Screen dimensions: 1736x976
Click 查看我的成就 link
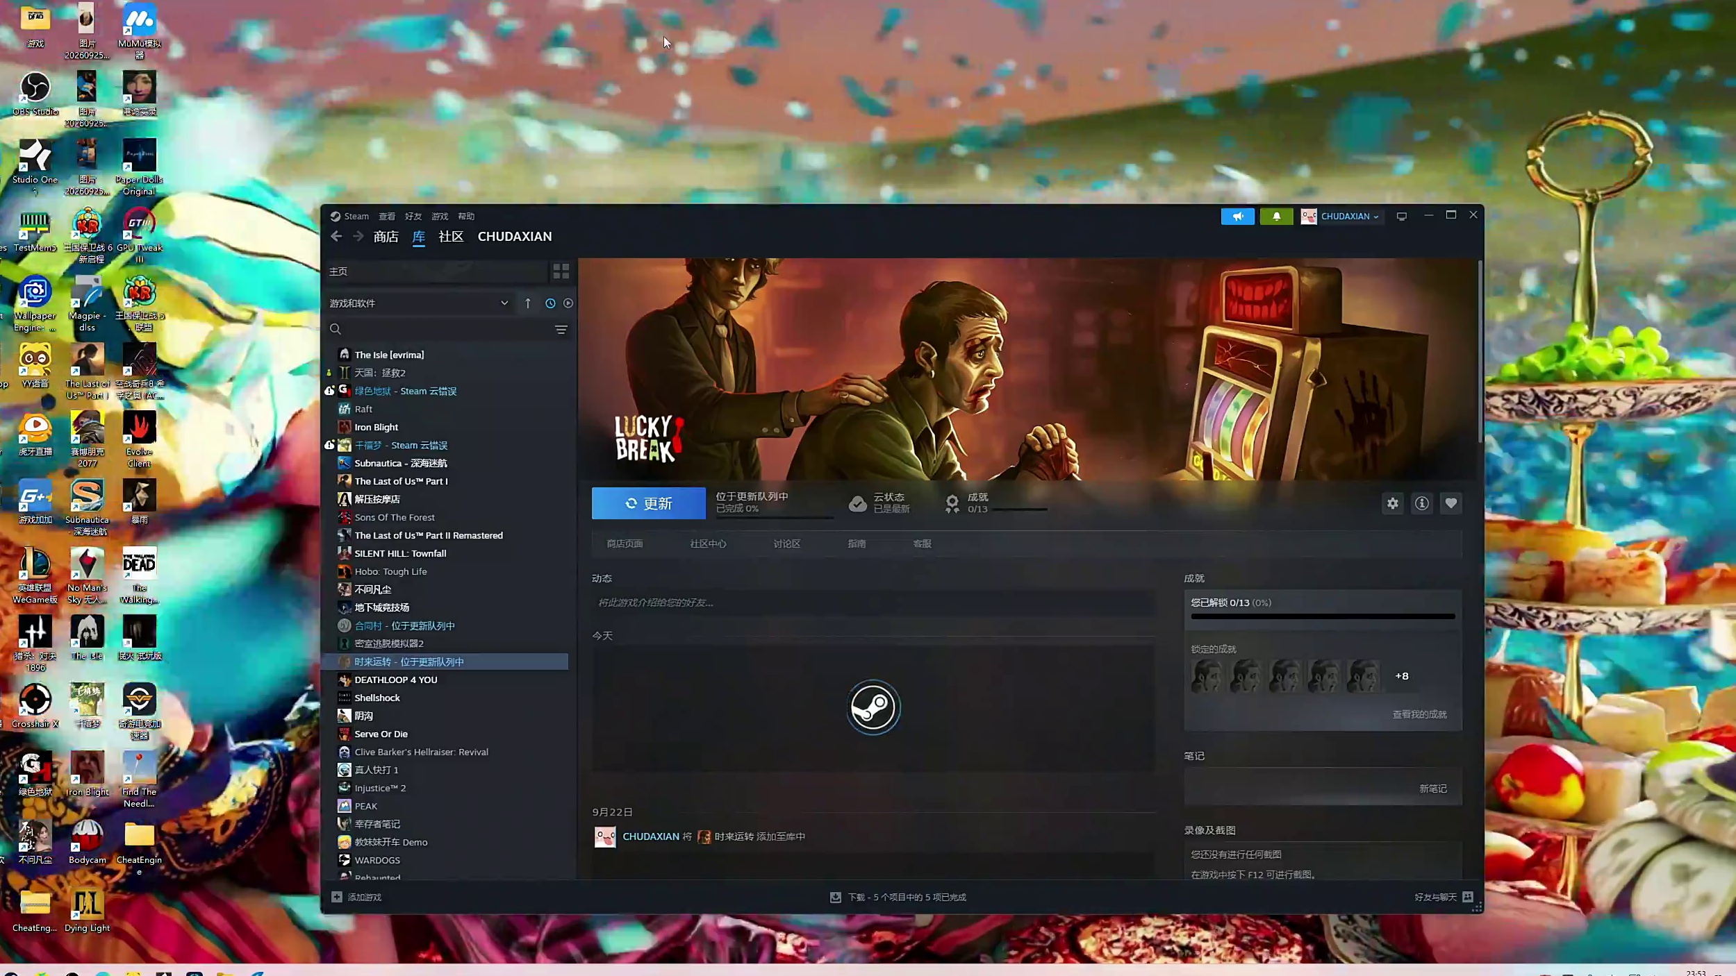1420,715
